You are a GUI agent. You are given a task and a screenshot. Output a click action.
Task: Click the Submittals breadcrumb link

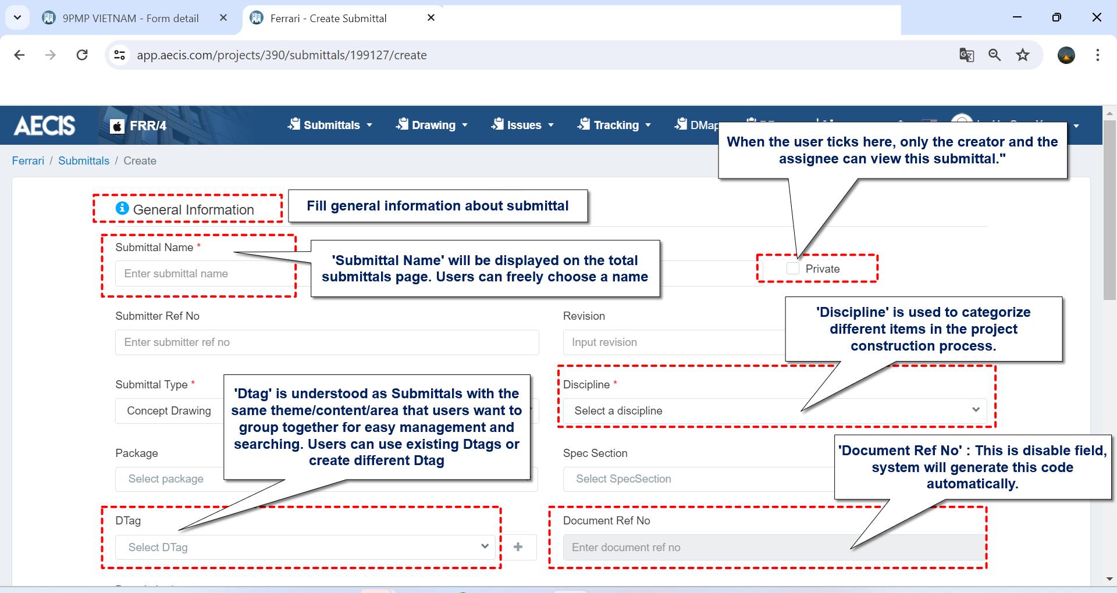pos(84,160)
